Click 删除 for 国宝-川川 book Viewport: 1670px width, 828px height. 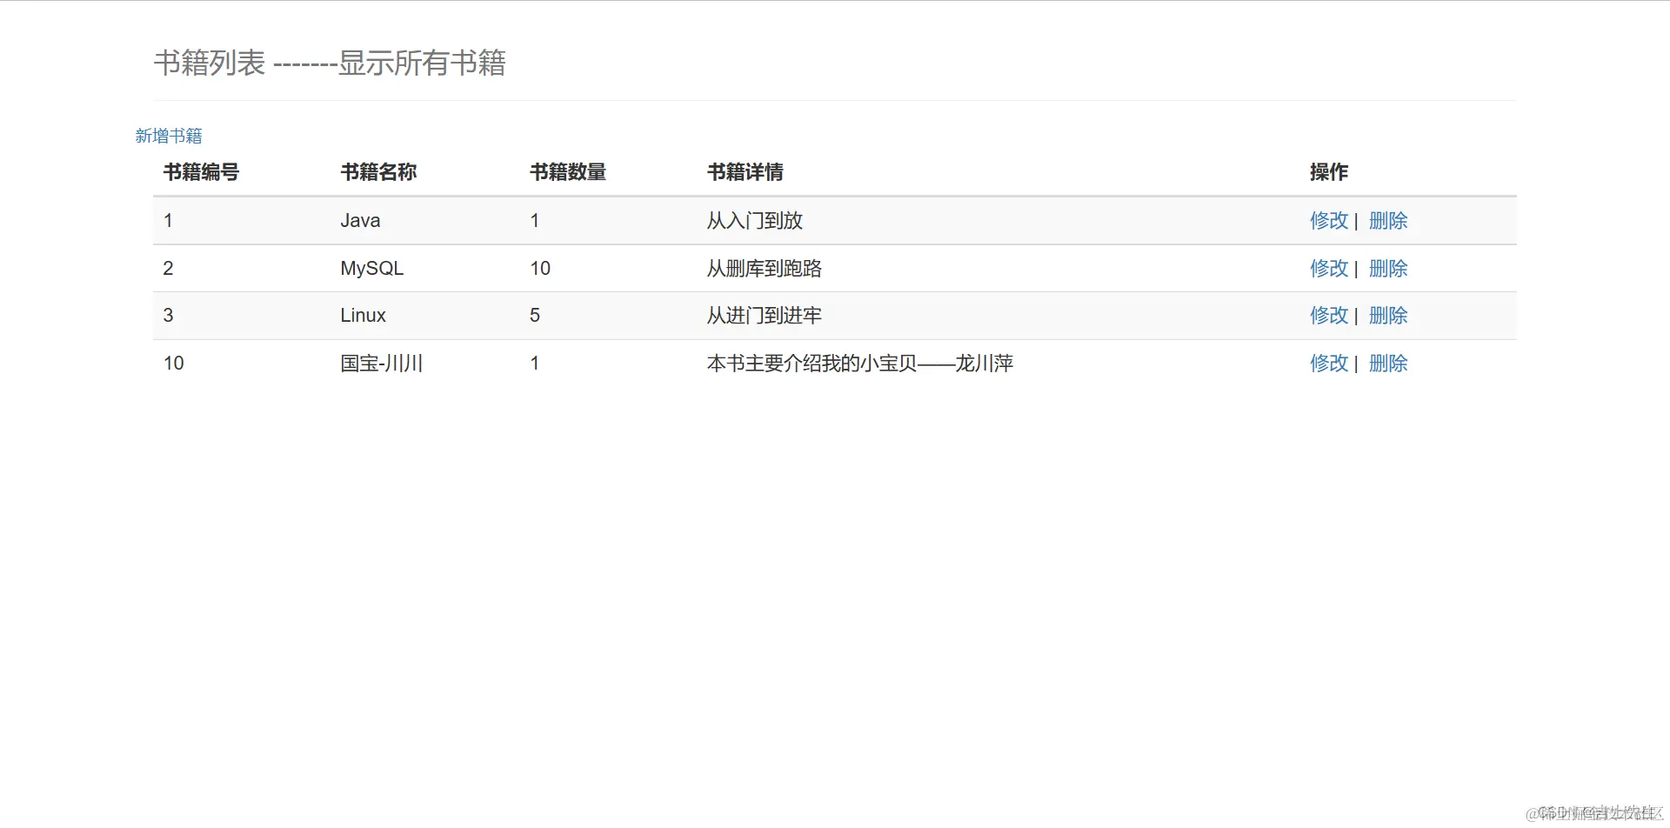[x=1388, y=364]
